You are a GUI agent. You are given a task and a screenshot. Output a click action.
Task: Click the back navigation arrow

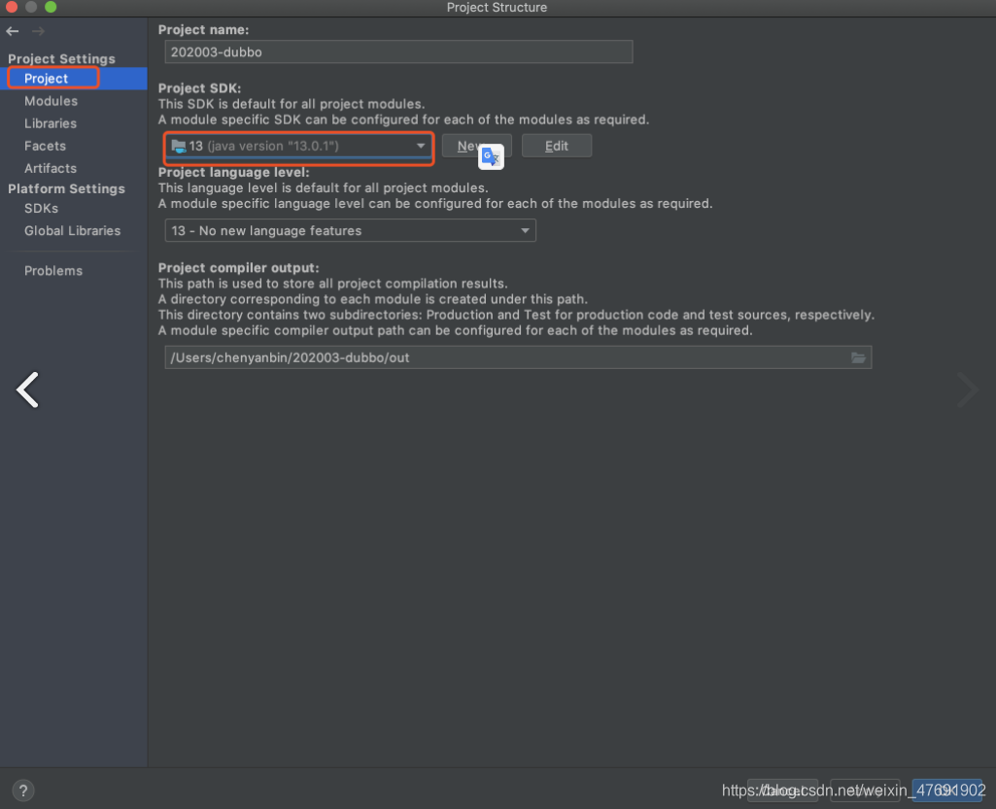[x=12, y=31]
